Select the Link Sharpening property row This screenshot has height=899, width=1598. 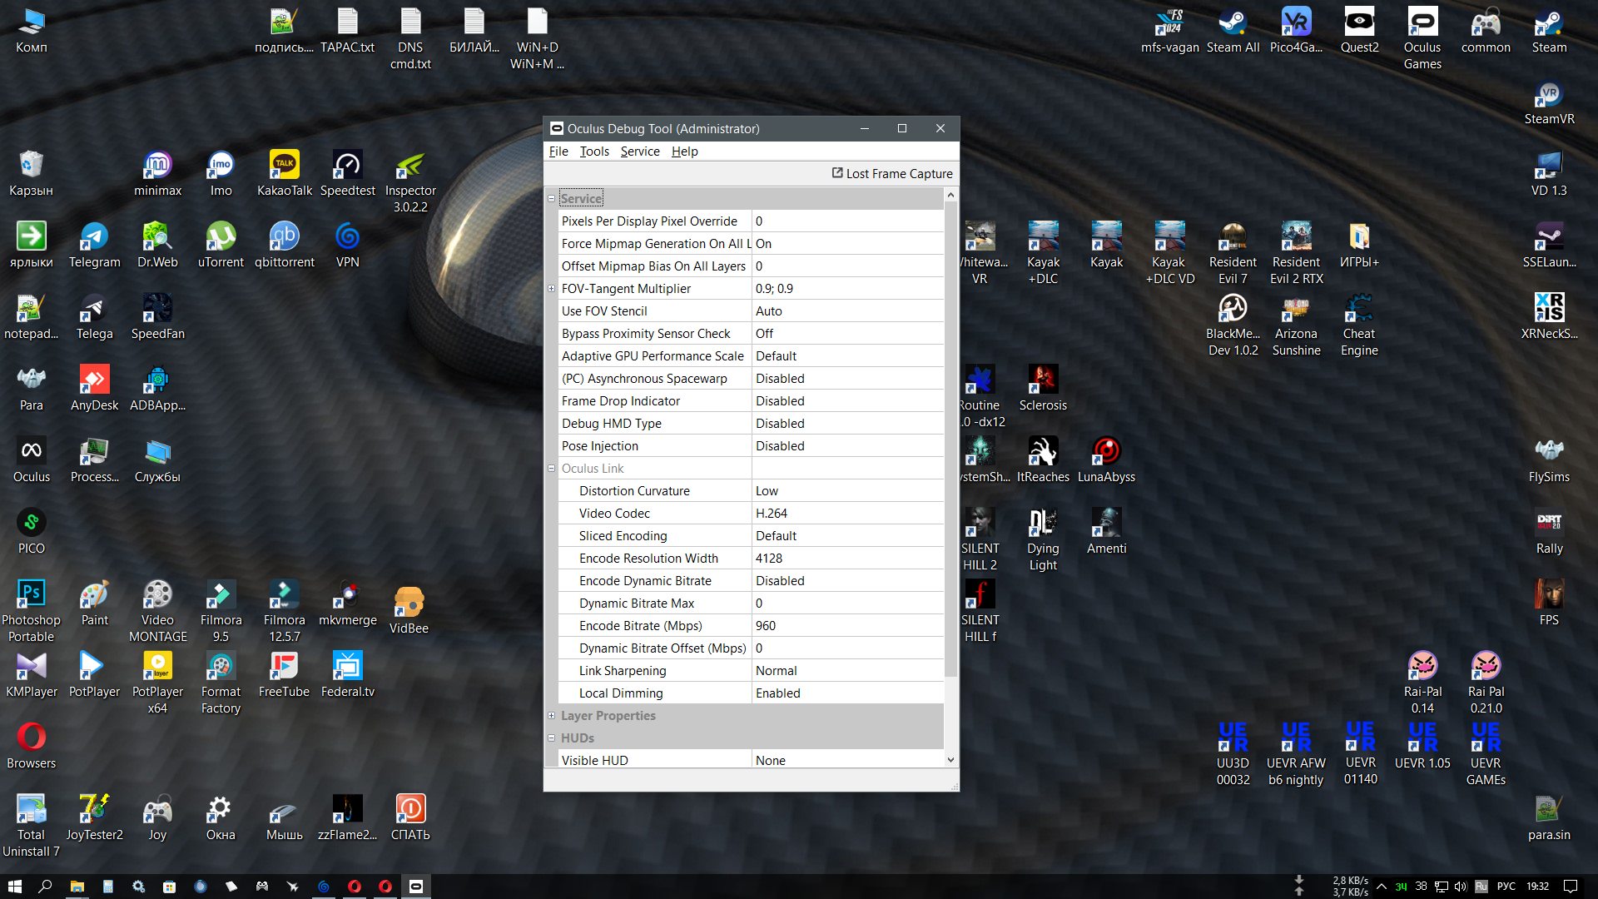click(x=751, y=670)
